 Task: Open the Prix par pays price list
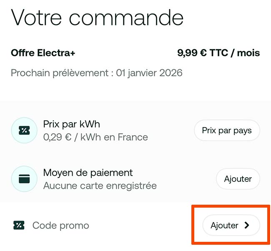tap(227, 131)
